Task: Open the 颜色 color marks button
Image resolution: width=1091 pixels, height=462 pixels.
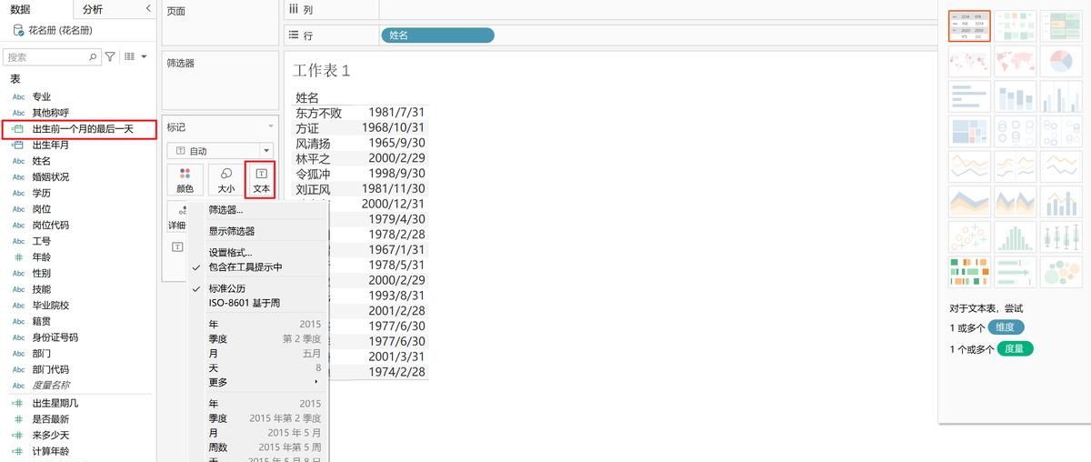Action: (185, 180)
